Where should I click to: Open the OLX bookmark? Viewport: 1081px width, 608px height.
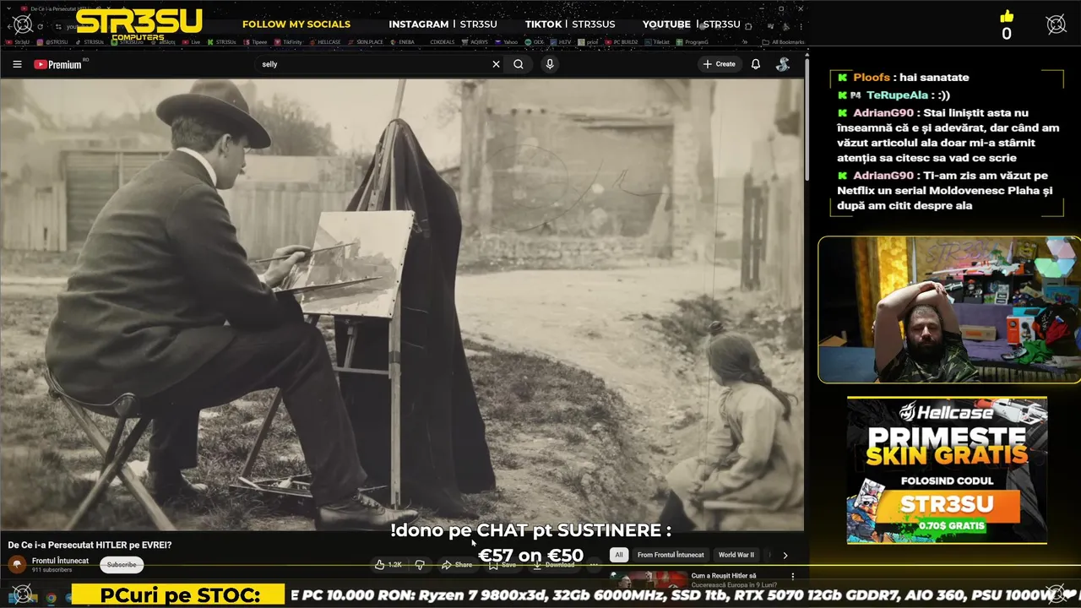coord(535,41)
